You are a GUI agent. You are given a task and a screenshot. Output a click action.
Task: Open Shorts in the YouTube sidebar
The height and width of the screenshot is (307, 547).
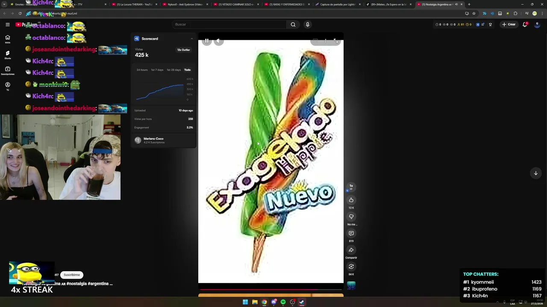click(x=7, y=55)
